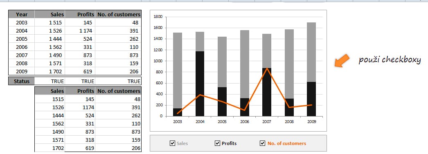Screen dimensions: 428x154
Task: Select the Year header cell
Action: pos(22,14)
